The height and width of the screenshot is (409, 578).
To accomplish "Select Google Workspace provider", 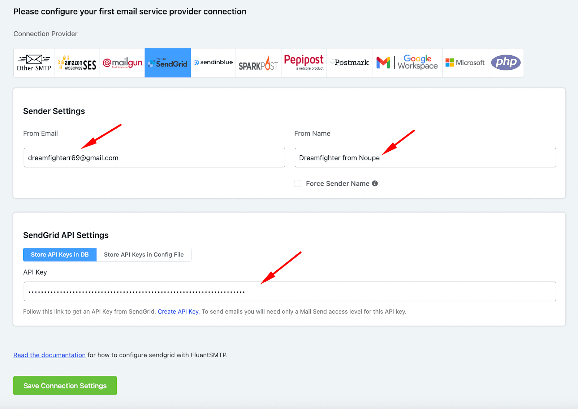I will (x=407, y=63).
